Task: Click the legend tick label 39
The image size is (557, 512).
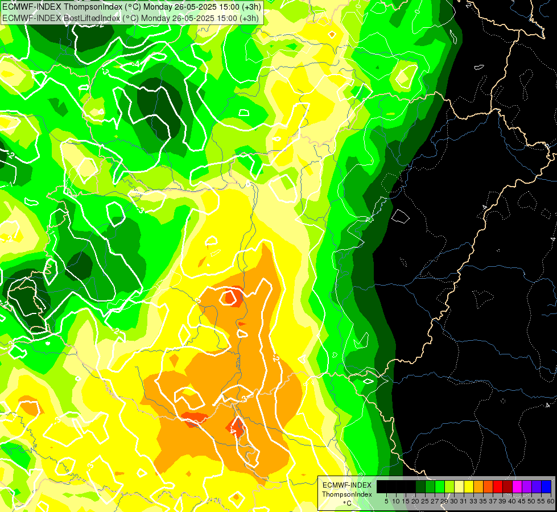Action: pos(502,501)
